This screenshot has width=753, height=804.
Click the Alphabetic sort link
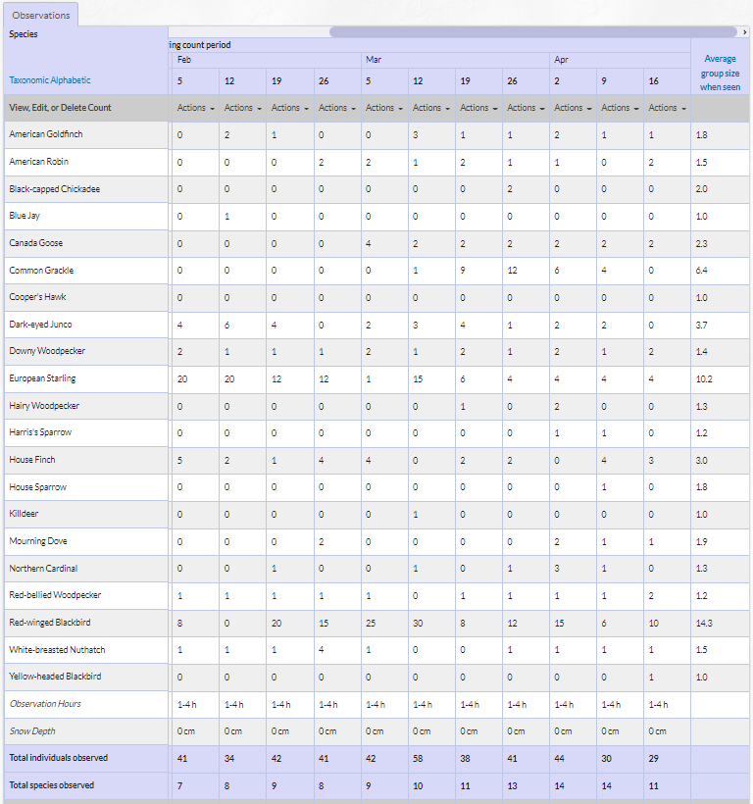pyautogui.click(x=69, y=80)
